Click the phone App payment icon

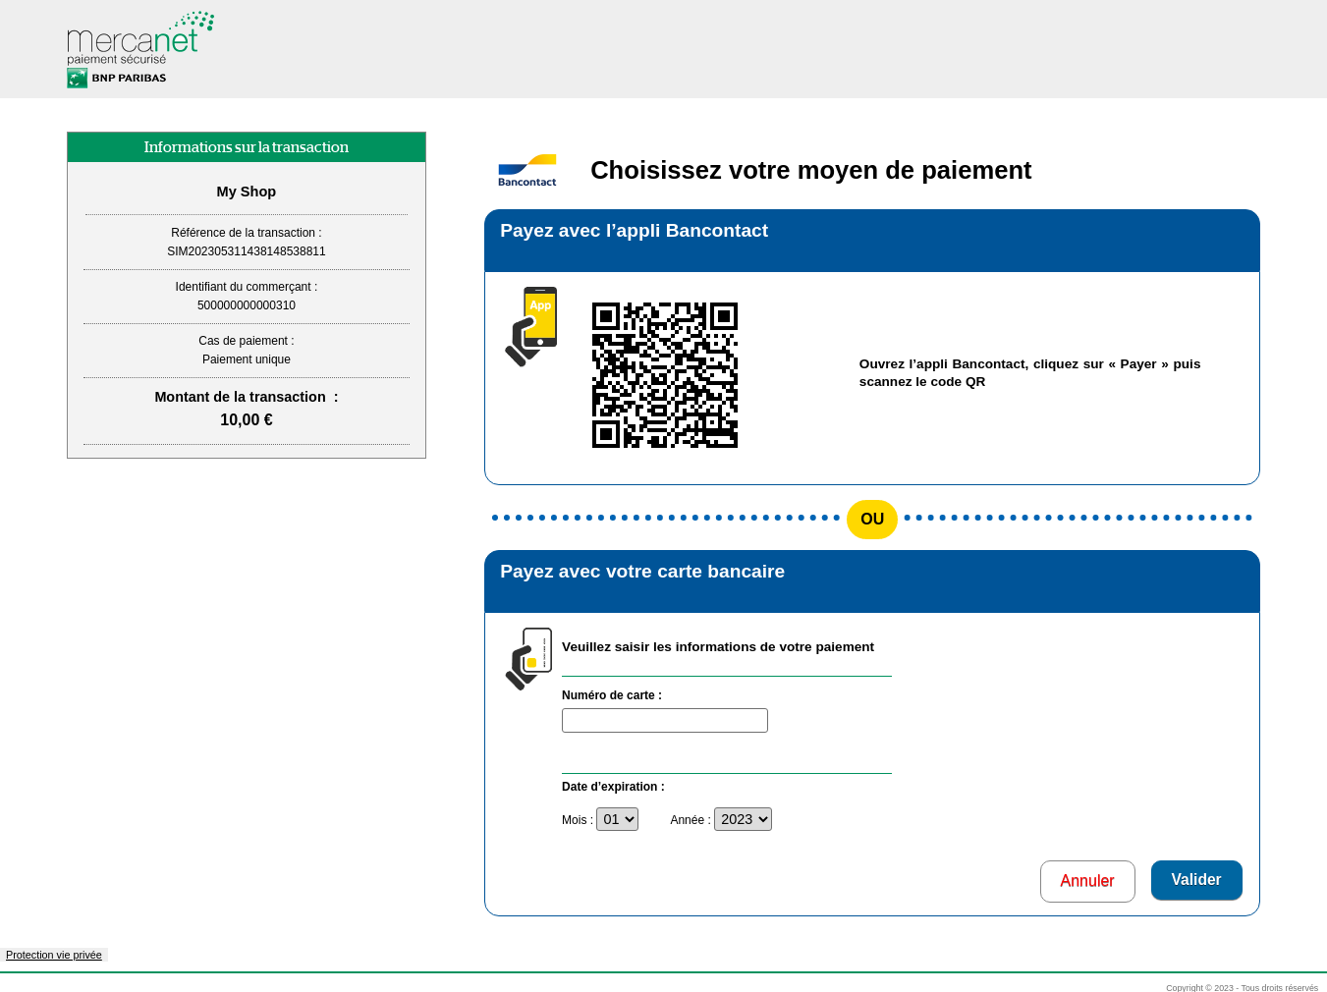click(x=531, y=326)
